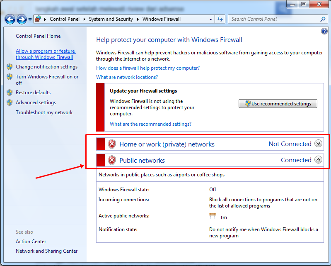This screenshot has height=266, width=331.
Task: Click the Not Connected status text
Action: click(x=290, y=144)
